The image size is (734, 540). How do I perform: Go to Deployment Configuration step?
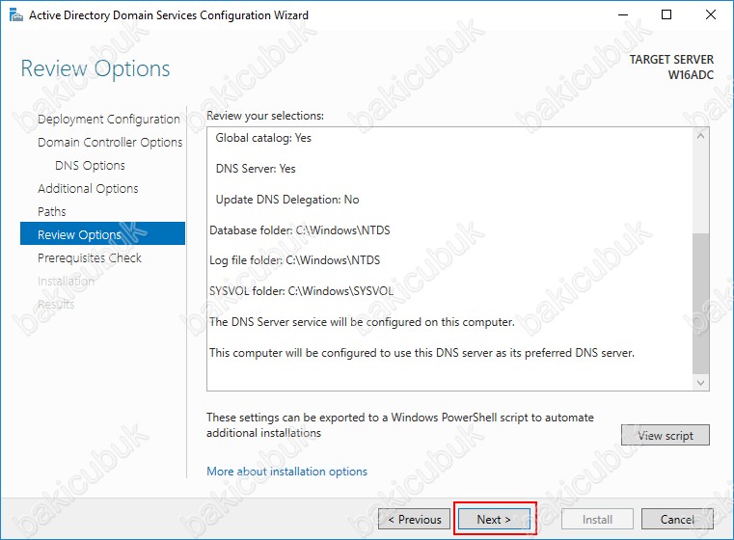[x=108, y=120]
